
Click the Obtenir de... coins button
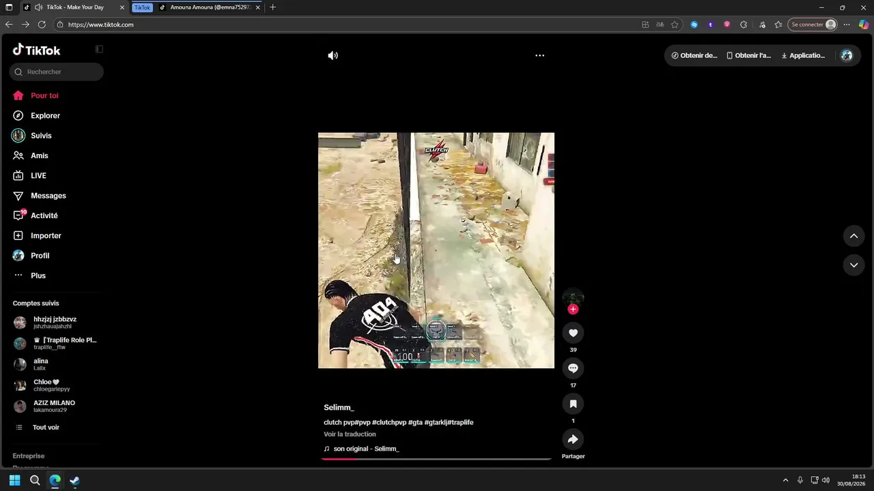pos(694,56)
